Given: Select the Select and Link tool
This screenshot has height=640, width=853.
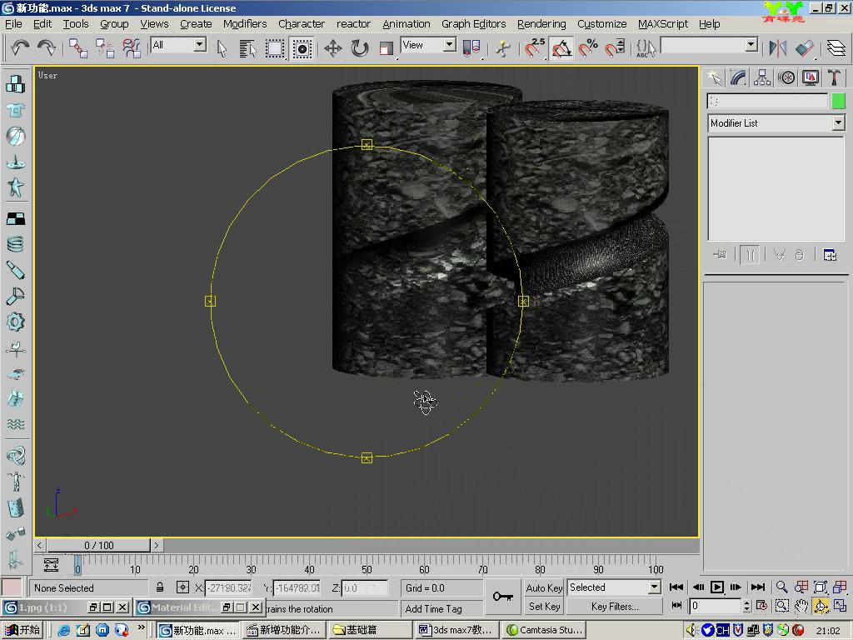Looking at the screenshot, I should (77, 48).
